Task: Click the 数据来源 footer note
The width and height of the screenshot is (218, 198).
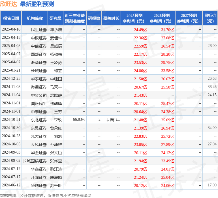Action: tap(46, 195)
